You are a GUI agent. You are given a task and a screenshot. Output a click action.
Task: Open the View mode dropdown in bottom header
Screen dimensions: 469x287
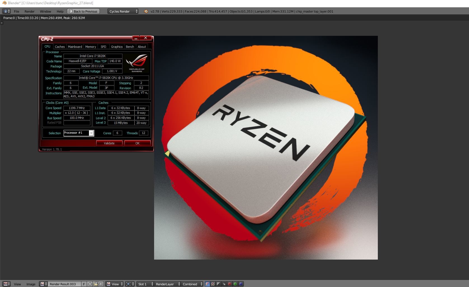115,284
